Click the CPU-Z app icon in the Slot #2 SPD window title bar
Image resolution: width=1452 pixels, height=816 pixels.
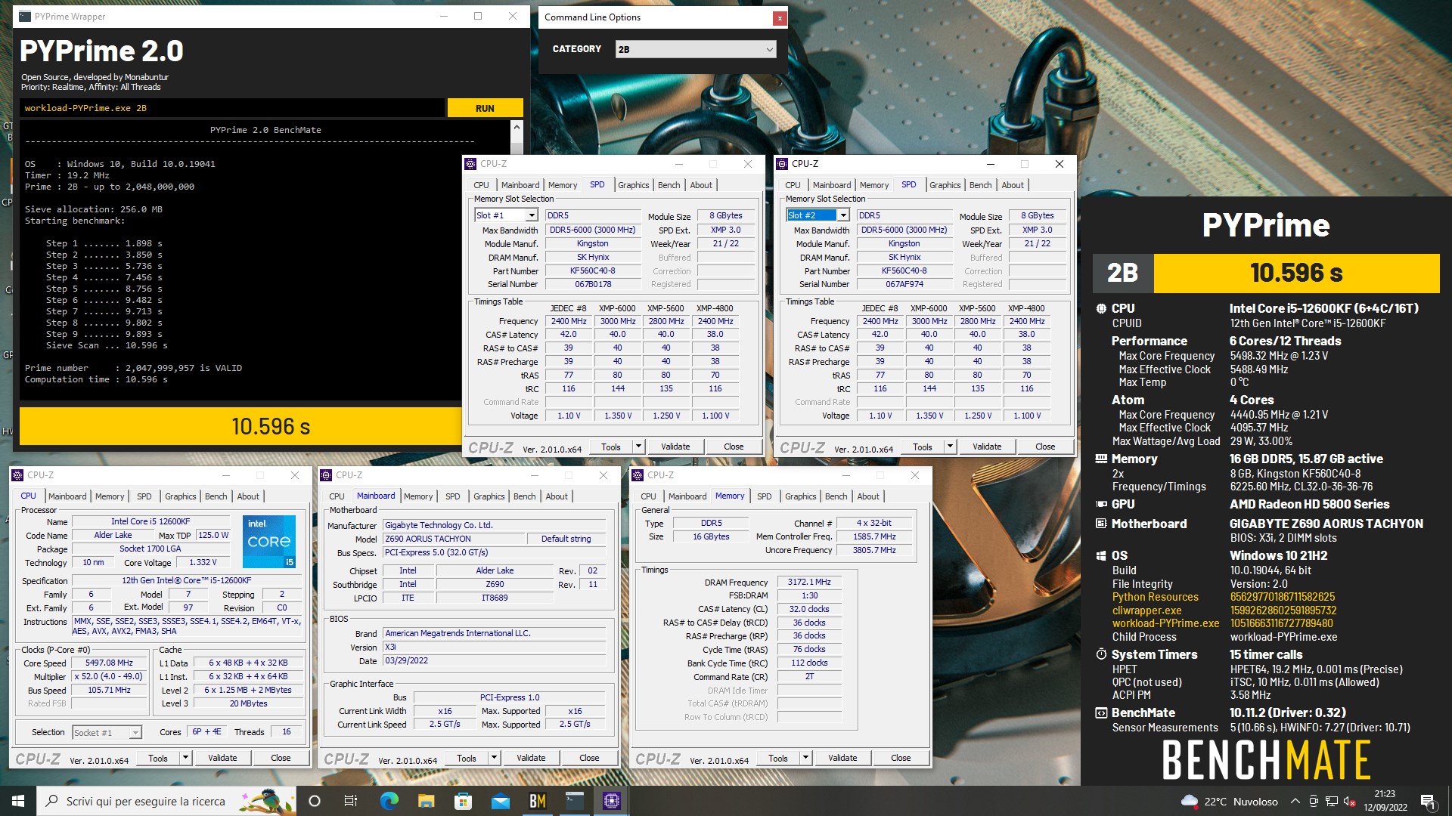[x=782, y=164]
